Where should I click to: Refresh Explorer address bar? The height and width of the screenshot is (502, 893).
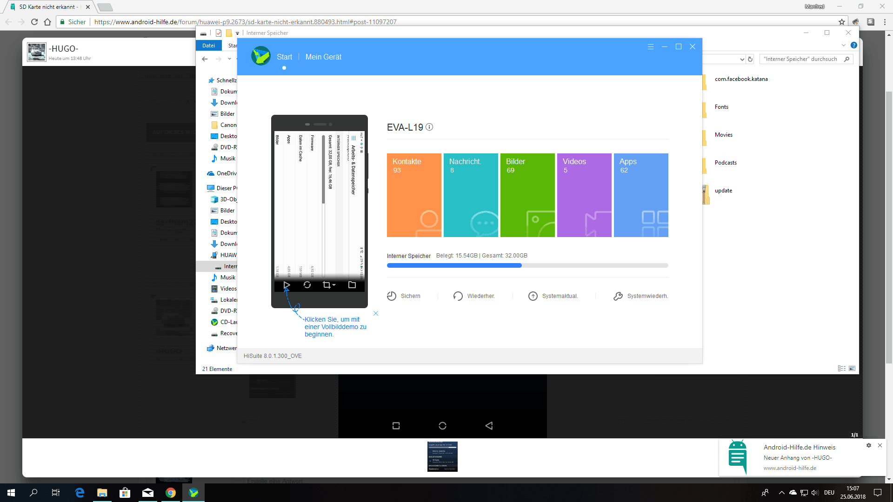(x=750, y=59)
